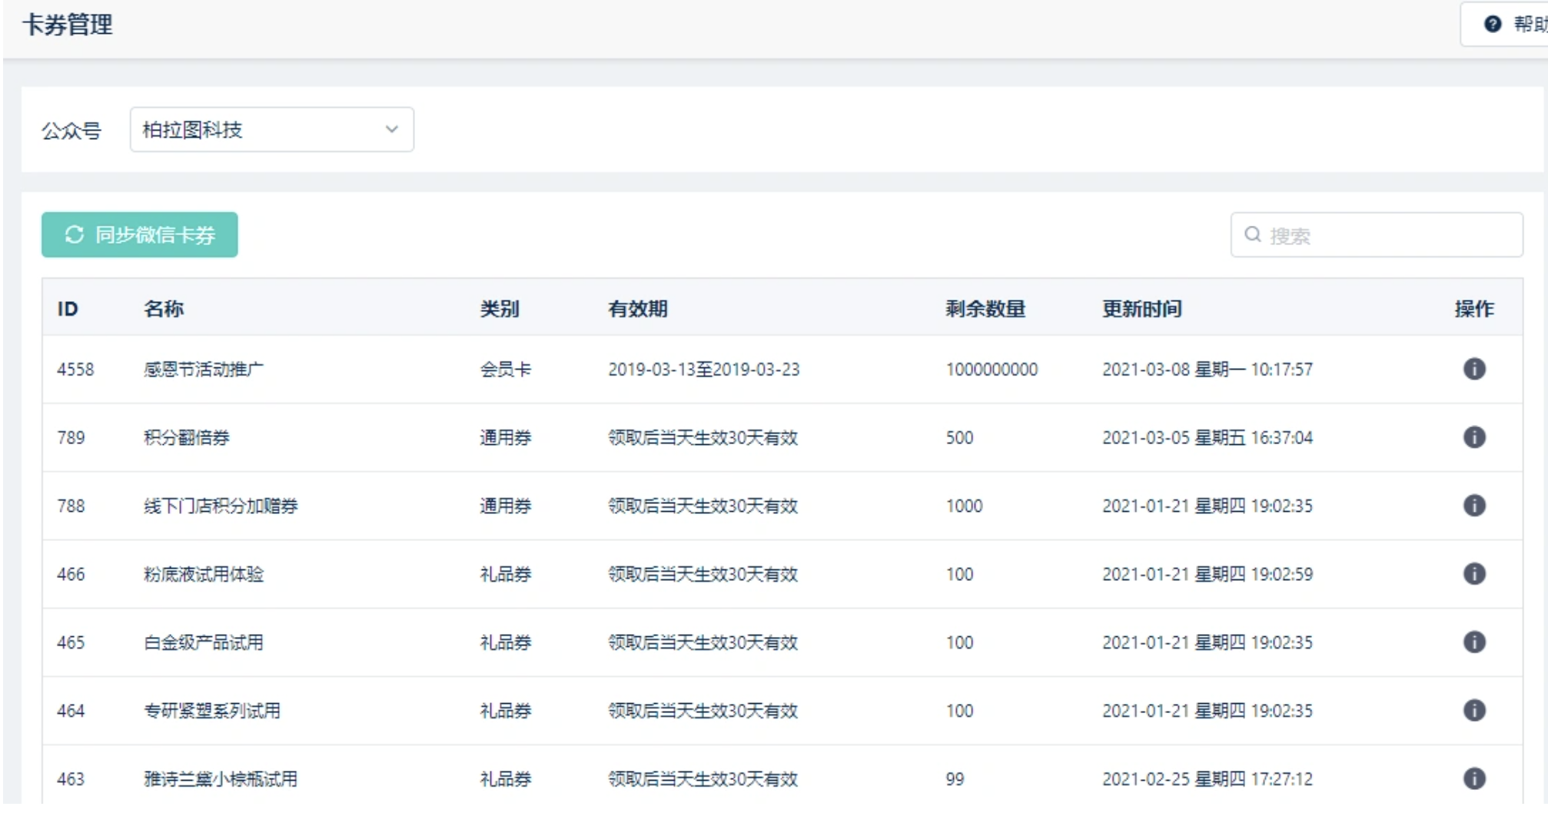Viewport: 1548px width, 813px height.
Task: Click the search magnifier icon
Action: pos(1252,234)
